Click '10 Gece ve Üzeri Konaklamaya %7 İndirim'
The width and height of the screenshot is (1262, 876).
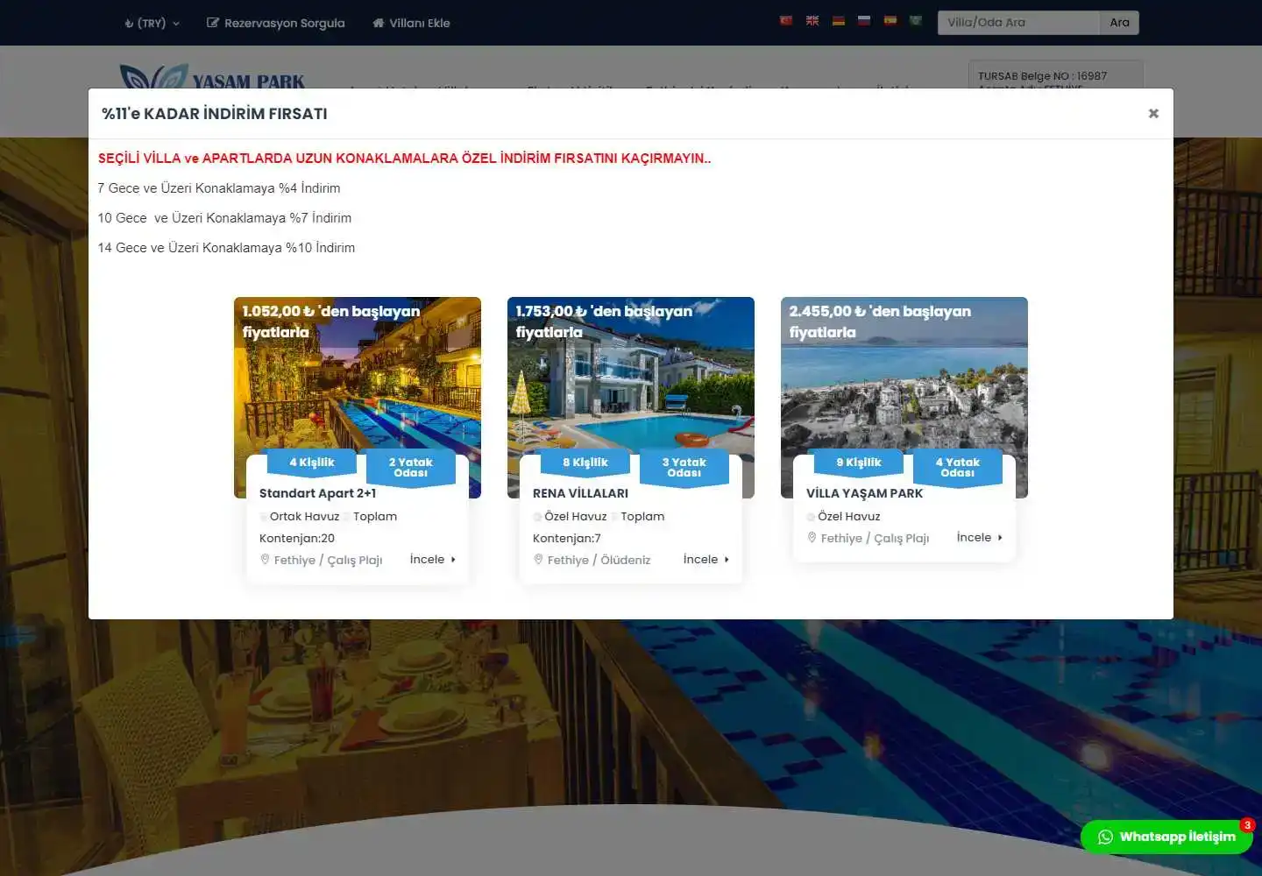coord(224,218)
